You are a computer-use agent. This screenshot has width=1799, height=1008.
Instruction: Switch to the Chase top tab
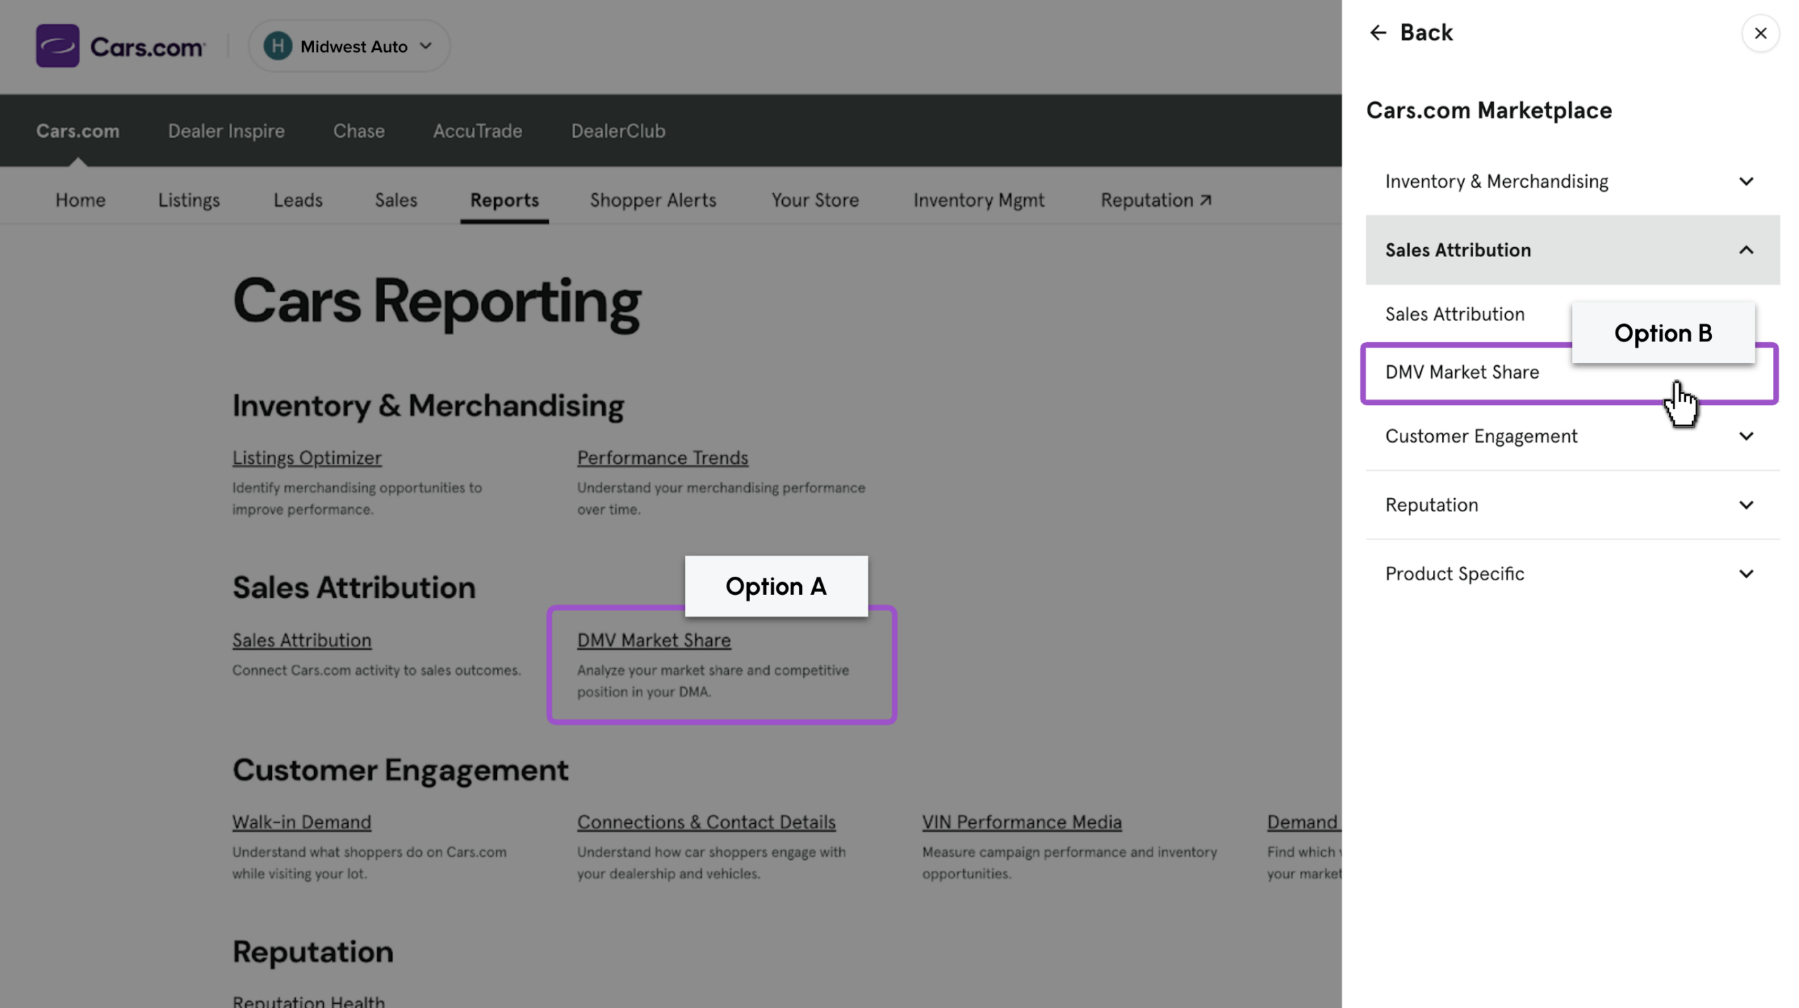click(359, 131)
